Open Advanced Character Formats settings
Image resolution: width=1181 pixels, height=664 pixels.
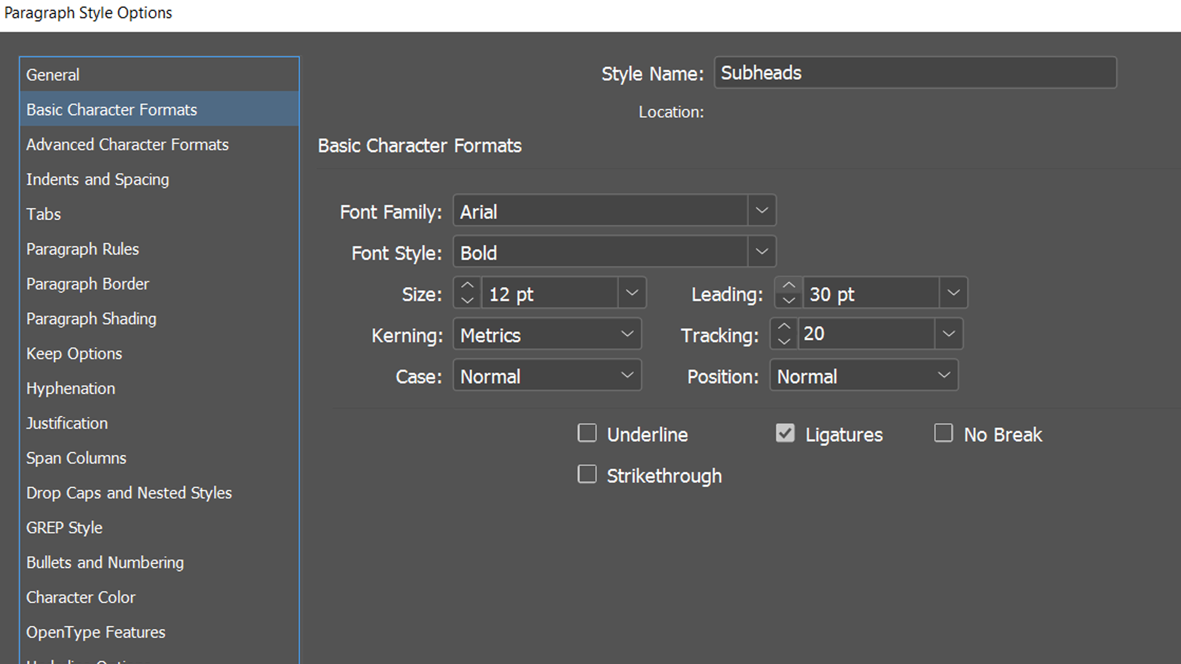(x=127, y=144)
